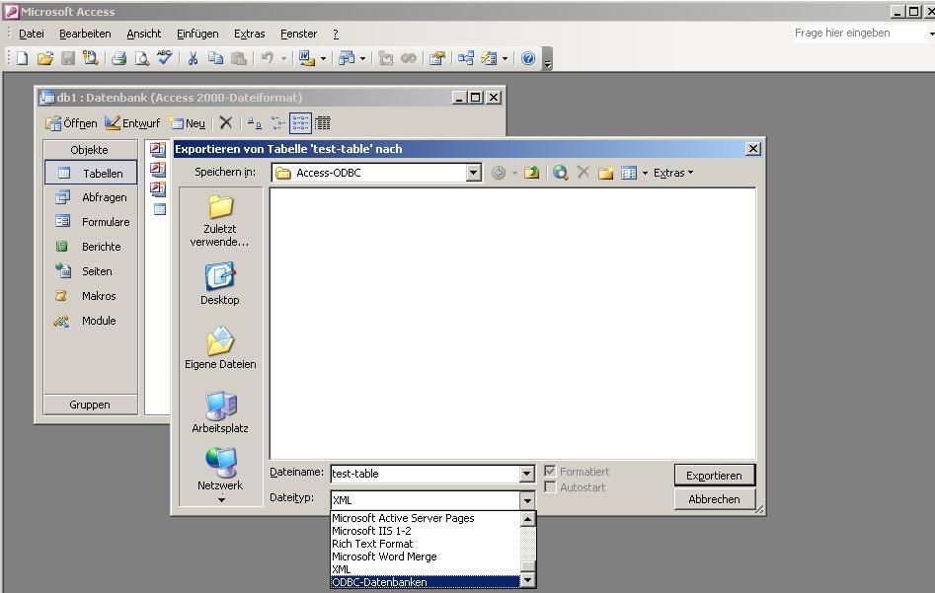This screenshot has width=935, height=593.
Task: Select Desktop in places bar
Action: point(220,284)
